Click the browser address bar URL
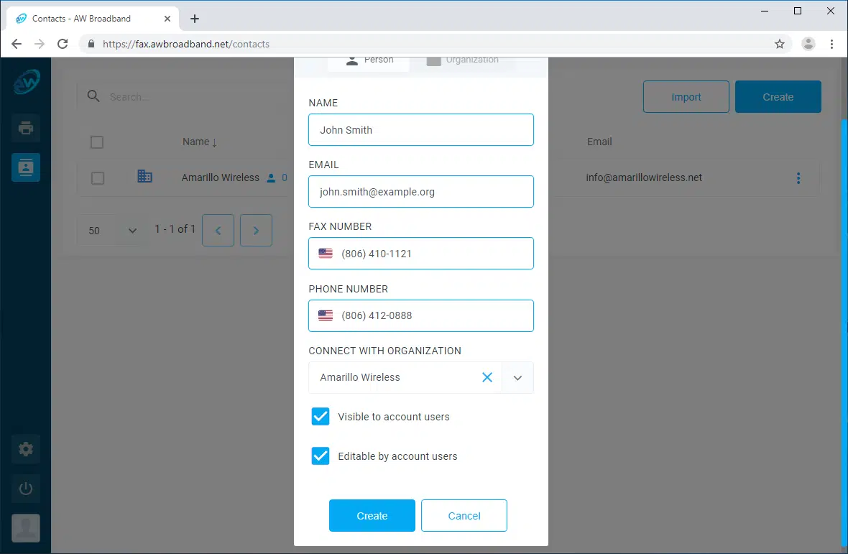This screenshot has height=554, width=848. (x=186, y=44)
